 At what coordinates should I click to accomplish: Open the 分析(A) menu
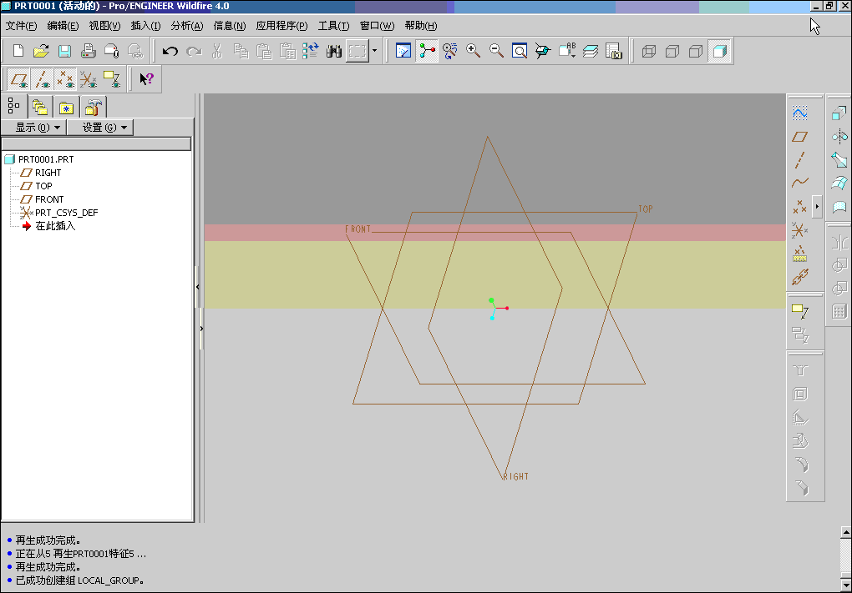tap(187, 26)
